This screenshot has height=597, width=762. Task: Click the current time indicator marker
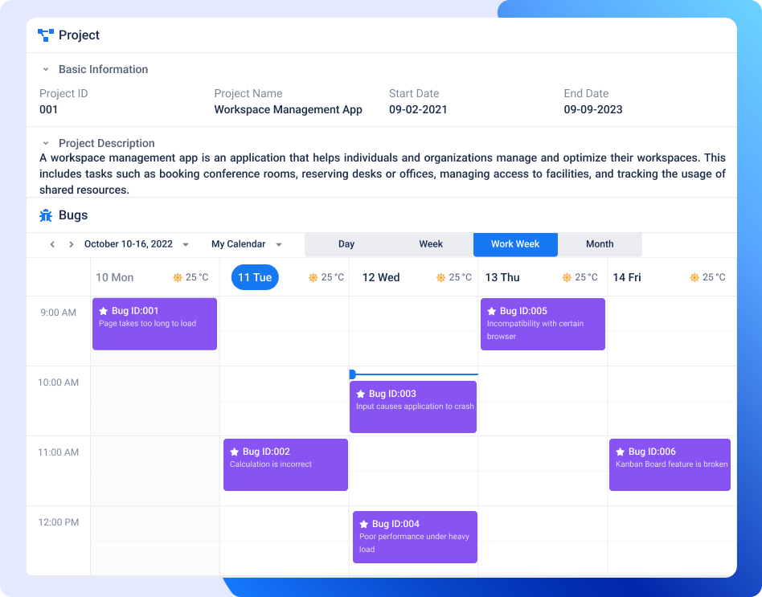(x=353, y=374)
